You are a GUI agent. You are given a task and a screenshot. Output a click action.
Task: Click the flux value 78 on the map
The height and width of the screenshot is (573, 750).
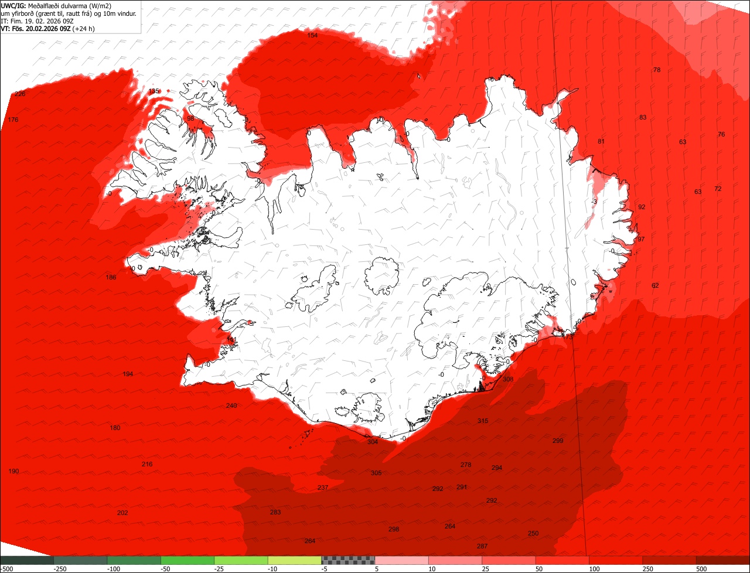(x=657, y=70)
